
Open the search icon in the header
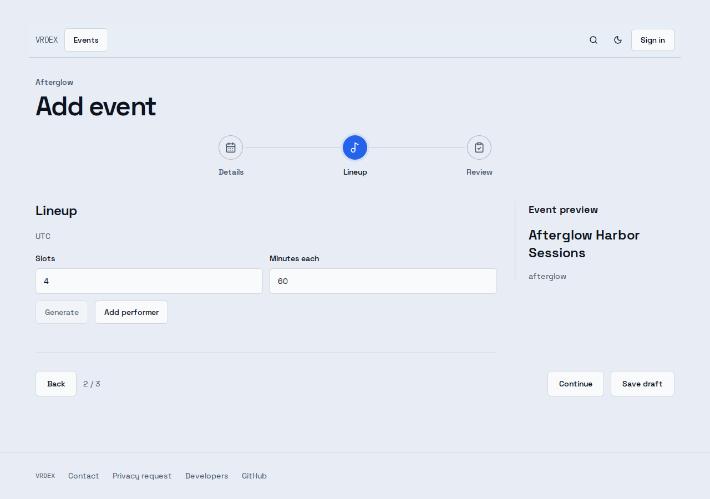point(594,40)
